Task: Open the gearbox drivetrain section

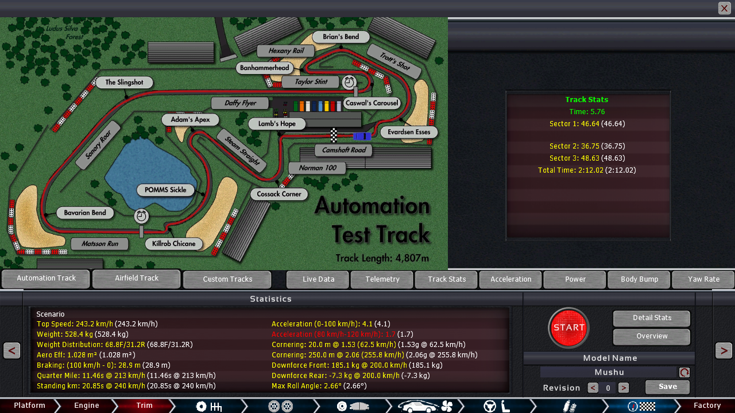Action: pyautogui.click(x=208, y=406)
